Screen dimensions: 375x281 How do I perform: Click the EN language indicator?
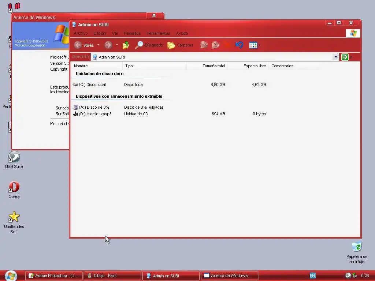click(312, 276)
